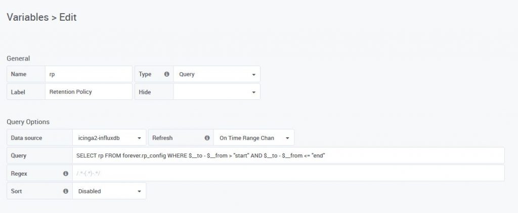Screen dimensions: 518x213
Task: Show the Regex help info icon
Action: [66, 174]
